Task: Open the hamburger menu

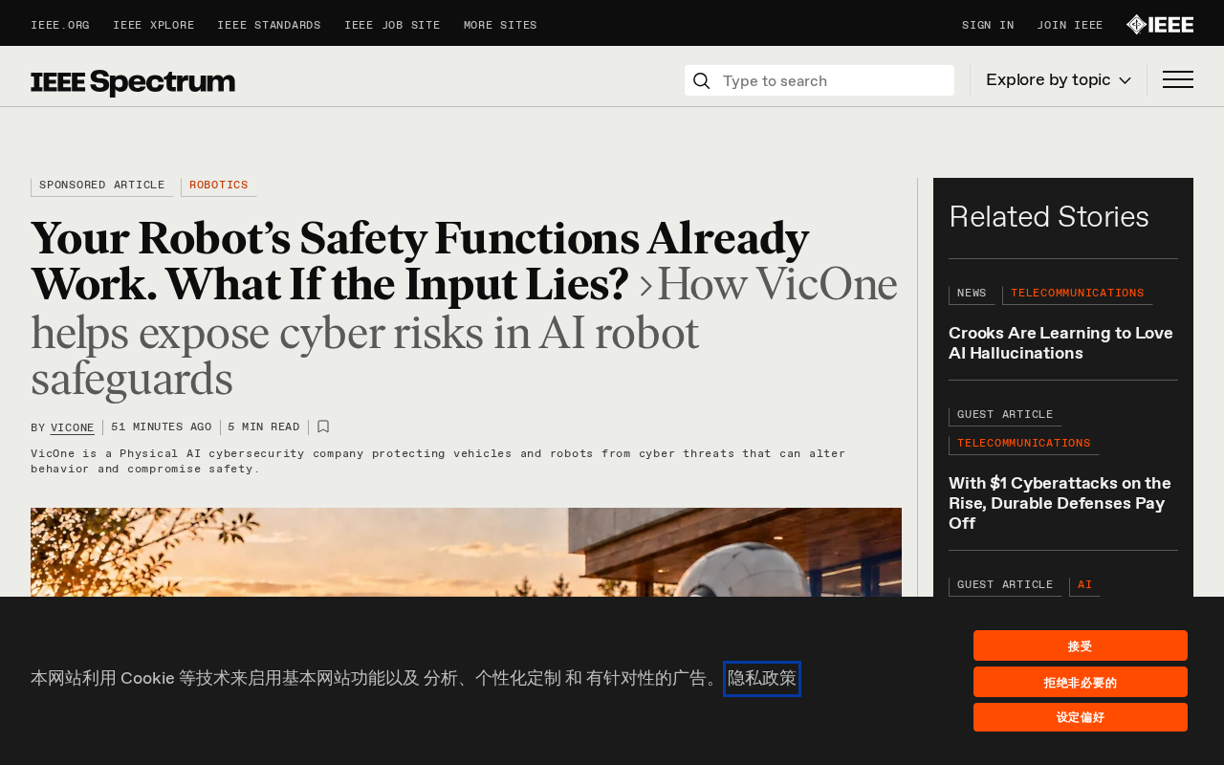Action: click(1178, 80)
